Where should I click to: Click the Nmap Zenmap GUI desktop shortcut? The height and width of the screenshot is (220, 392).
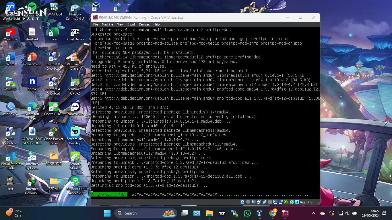coord(75,11)
